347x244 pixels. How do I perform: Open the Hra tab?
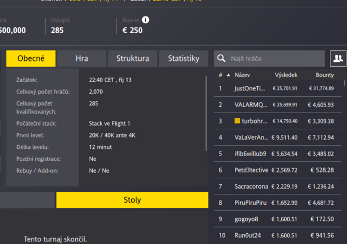tap(81, 59)
